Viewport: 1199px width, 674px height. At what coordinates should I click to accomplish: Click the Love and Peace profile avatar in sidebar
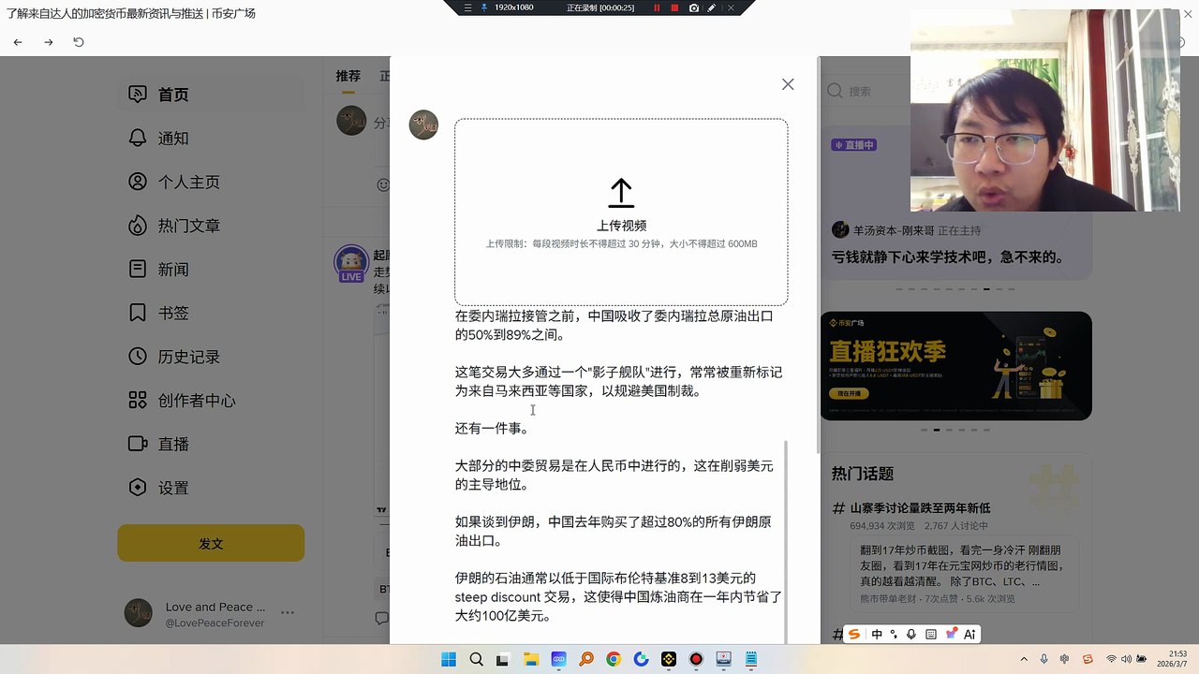(139, 613)
